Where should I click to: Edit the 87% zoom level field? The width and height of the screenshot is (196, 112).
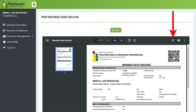115,40
